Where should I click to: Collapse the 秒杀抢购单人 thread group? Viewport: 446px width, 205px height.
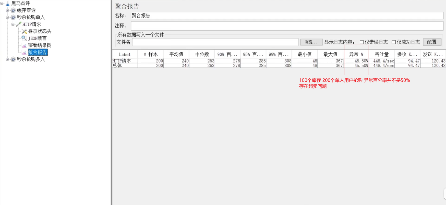point(7,17)
